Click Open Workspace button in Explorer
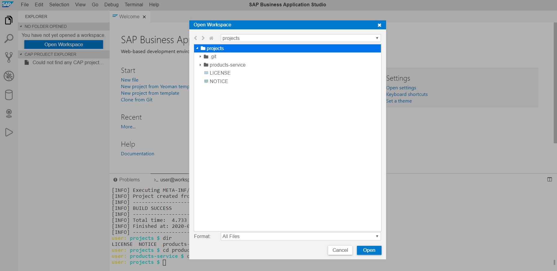The height and width of the screenshot is (271, 557). (x=64, y=44)
